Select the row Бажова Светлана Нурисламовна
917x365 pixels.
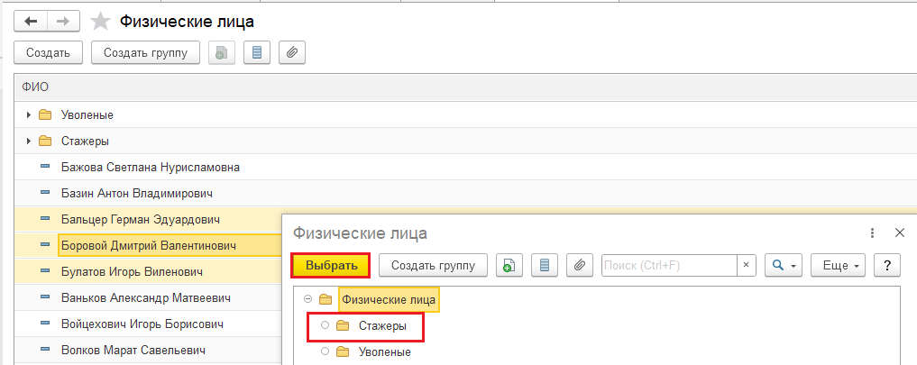tap(150, 167)
